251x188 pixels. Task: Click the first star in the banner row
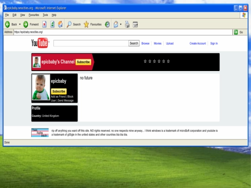(145, 61)
